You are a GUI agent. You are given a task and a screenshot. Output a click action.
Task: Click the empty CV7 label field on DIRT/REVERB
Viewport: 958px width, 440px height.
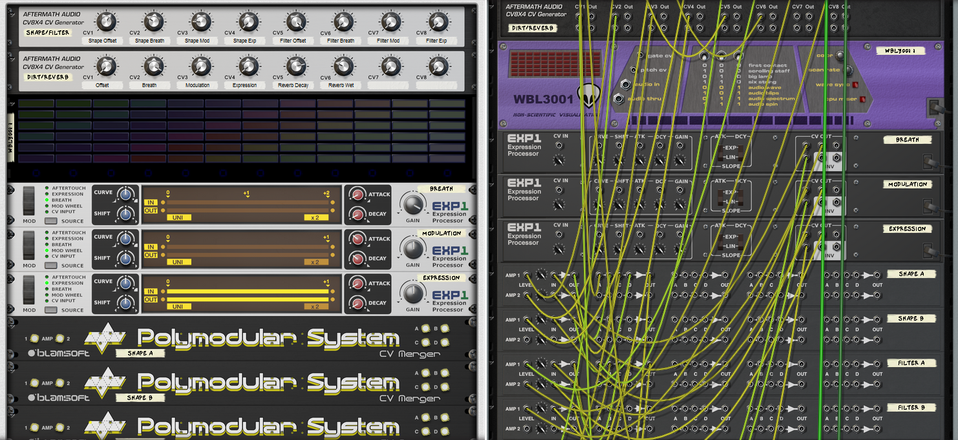[389, 85]
